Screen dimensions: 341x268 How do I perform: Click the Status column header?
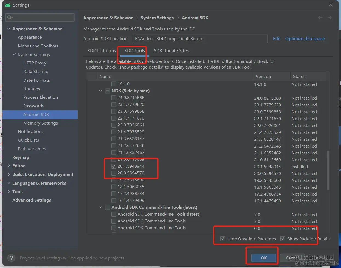(309, 76)
